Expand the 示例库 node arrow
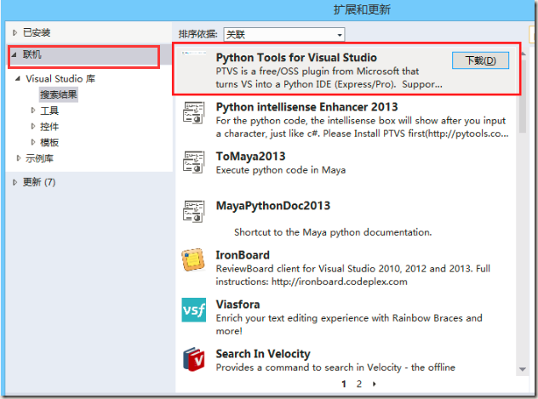Image resolution: width=538 pixels, height=399 pixels. click(19, 158)
